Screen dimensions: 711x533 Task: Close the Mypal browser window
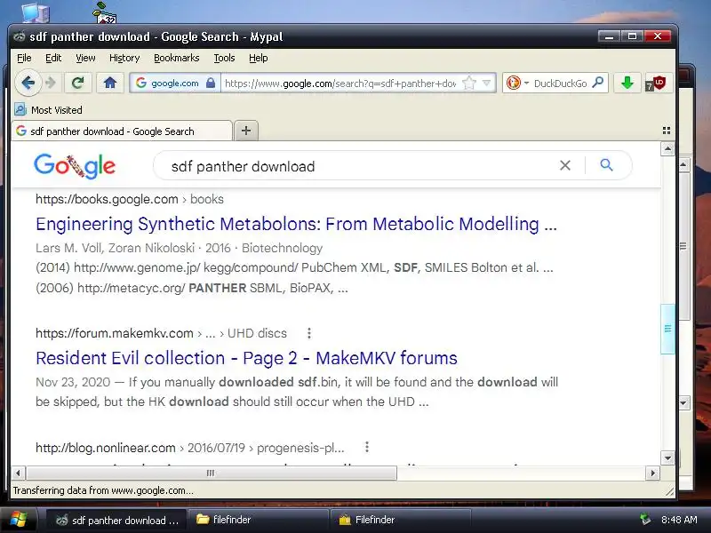coord(658,36)
